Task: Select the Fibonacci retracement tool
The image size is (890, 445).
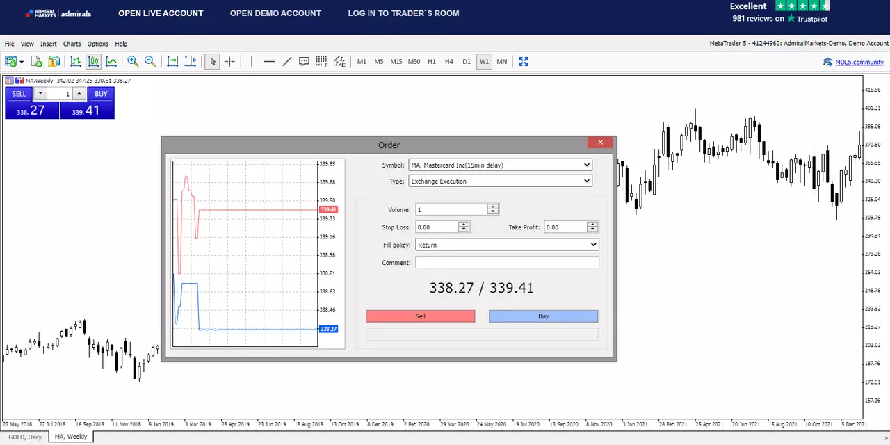Action: tap(321, 62)
